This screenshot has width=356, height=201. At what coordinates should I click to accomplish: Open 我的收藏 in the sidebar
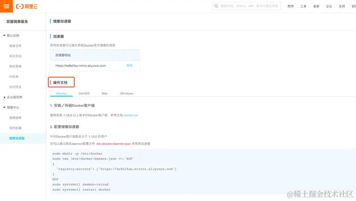[x=15, y=128]
